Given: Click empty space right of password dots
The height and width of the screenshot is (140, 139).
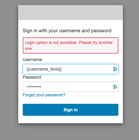Looking at the screenshot, I should pos(77,87).
